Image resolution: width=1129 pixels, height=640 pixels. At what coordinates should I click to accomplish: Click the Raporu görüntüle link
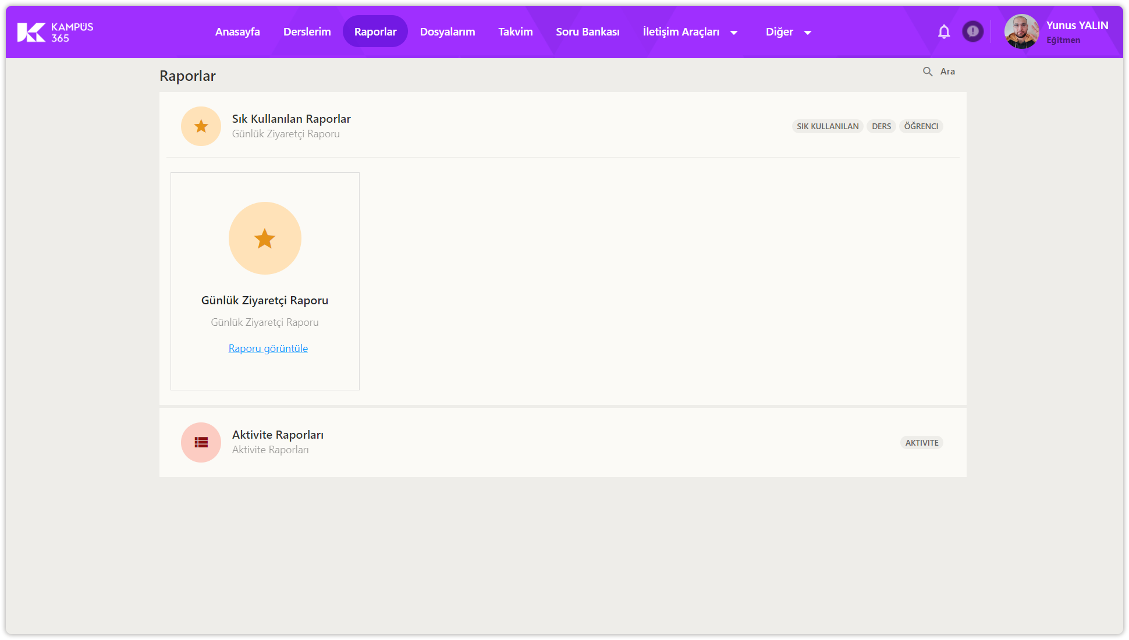(268, 349)
